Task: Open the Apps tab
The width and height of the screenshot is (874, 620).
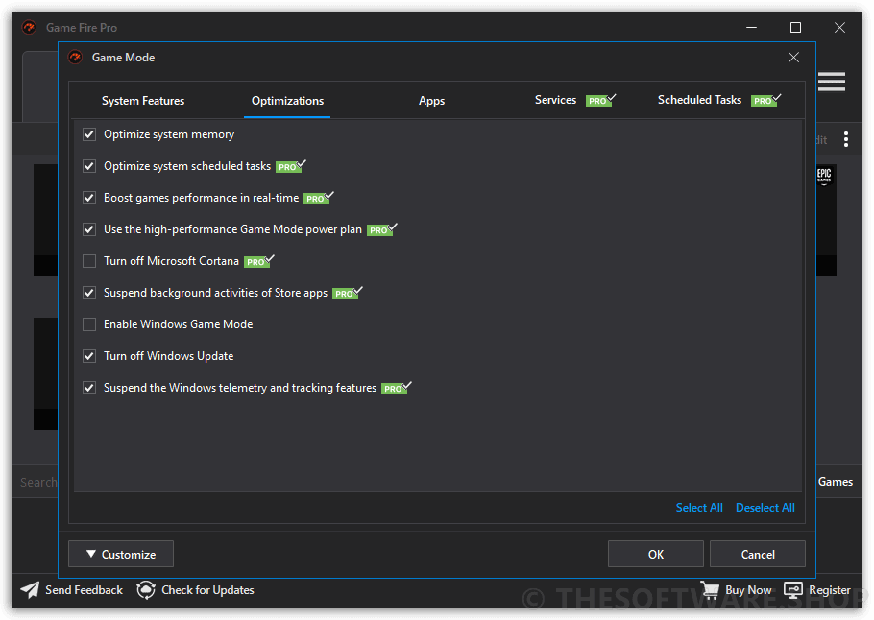Action: 432,101
